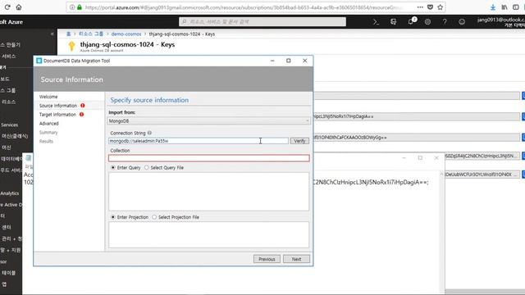The image size is (525, 295).
Task: Open Target Information step
Action: click(57, 115)
